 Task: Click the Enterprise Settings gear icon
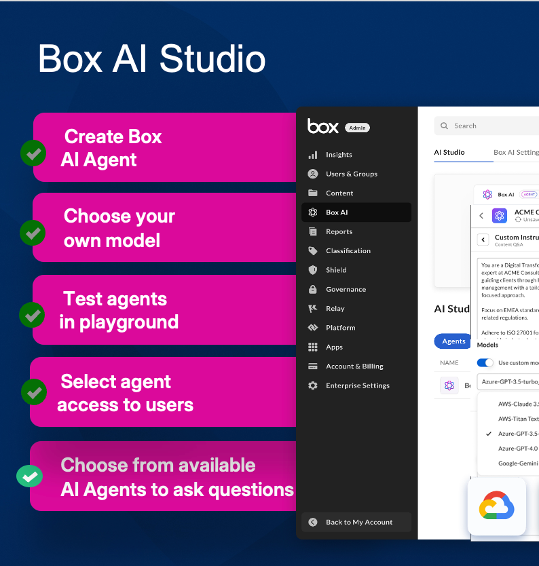(x=313, y=385)
